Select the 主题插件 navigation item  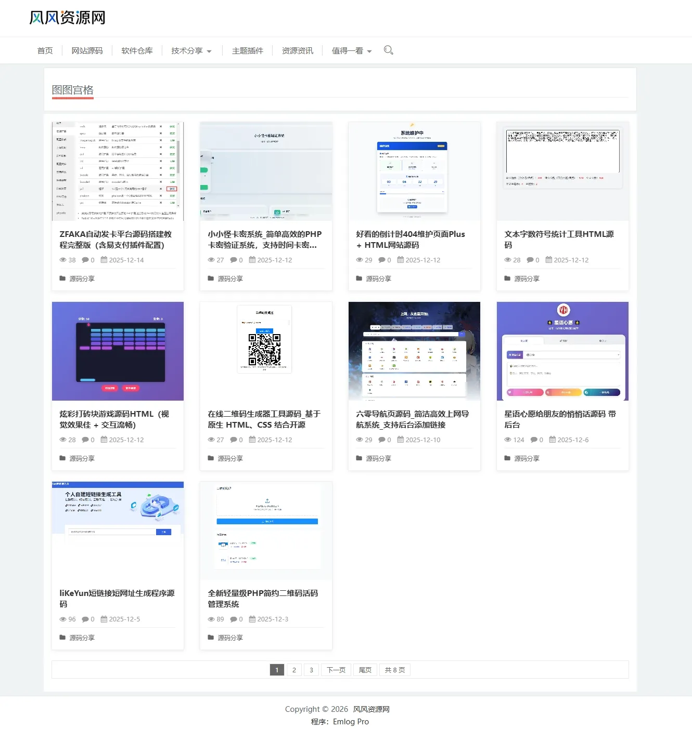(x=248, y=50)
